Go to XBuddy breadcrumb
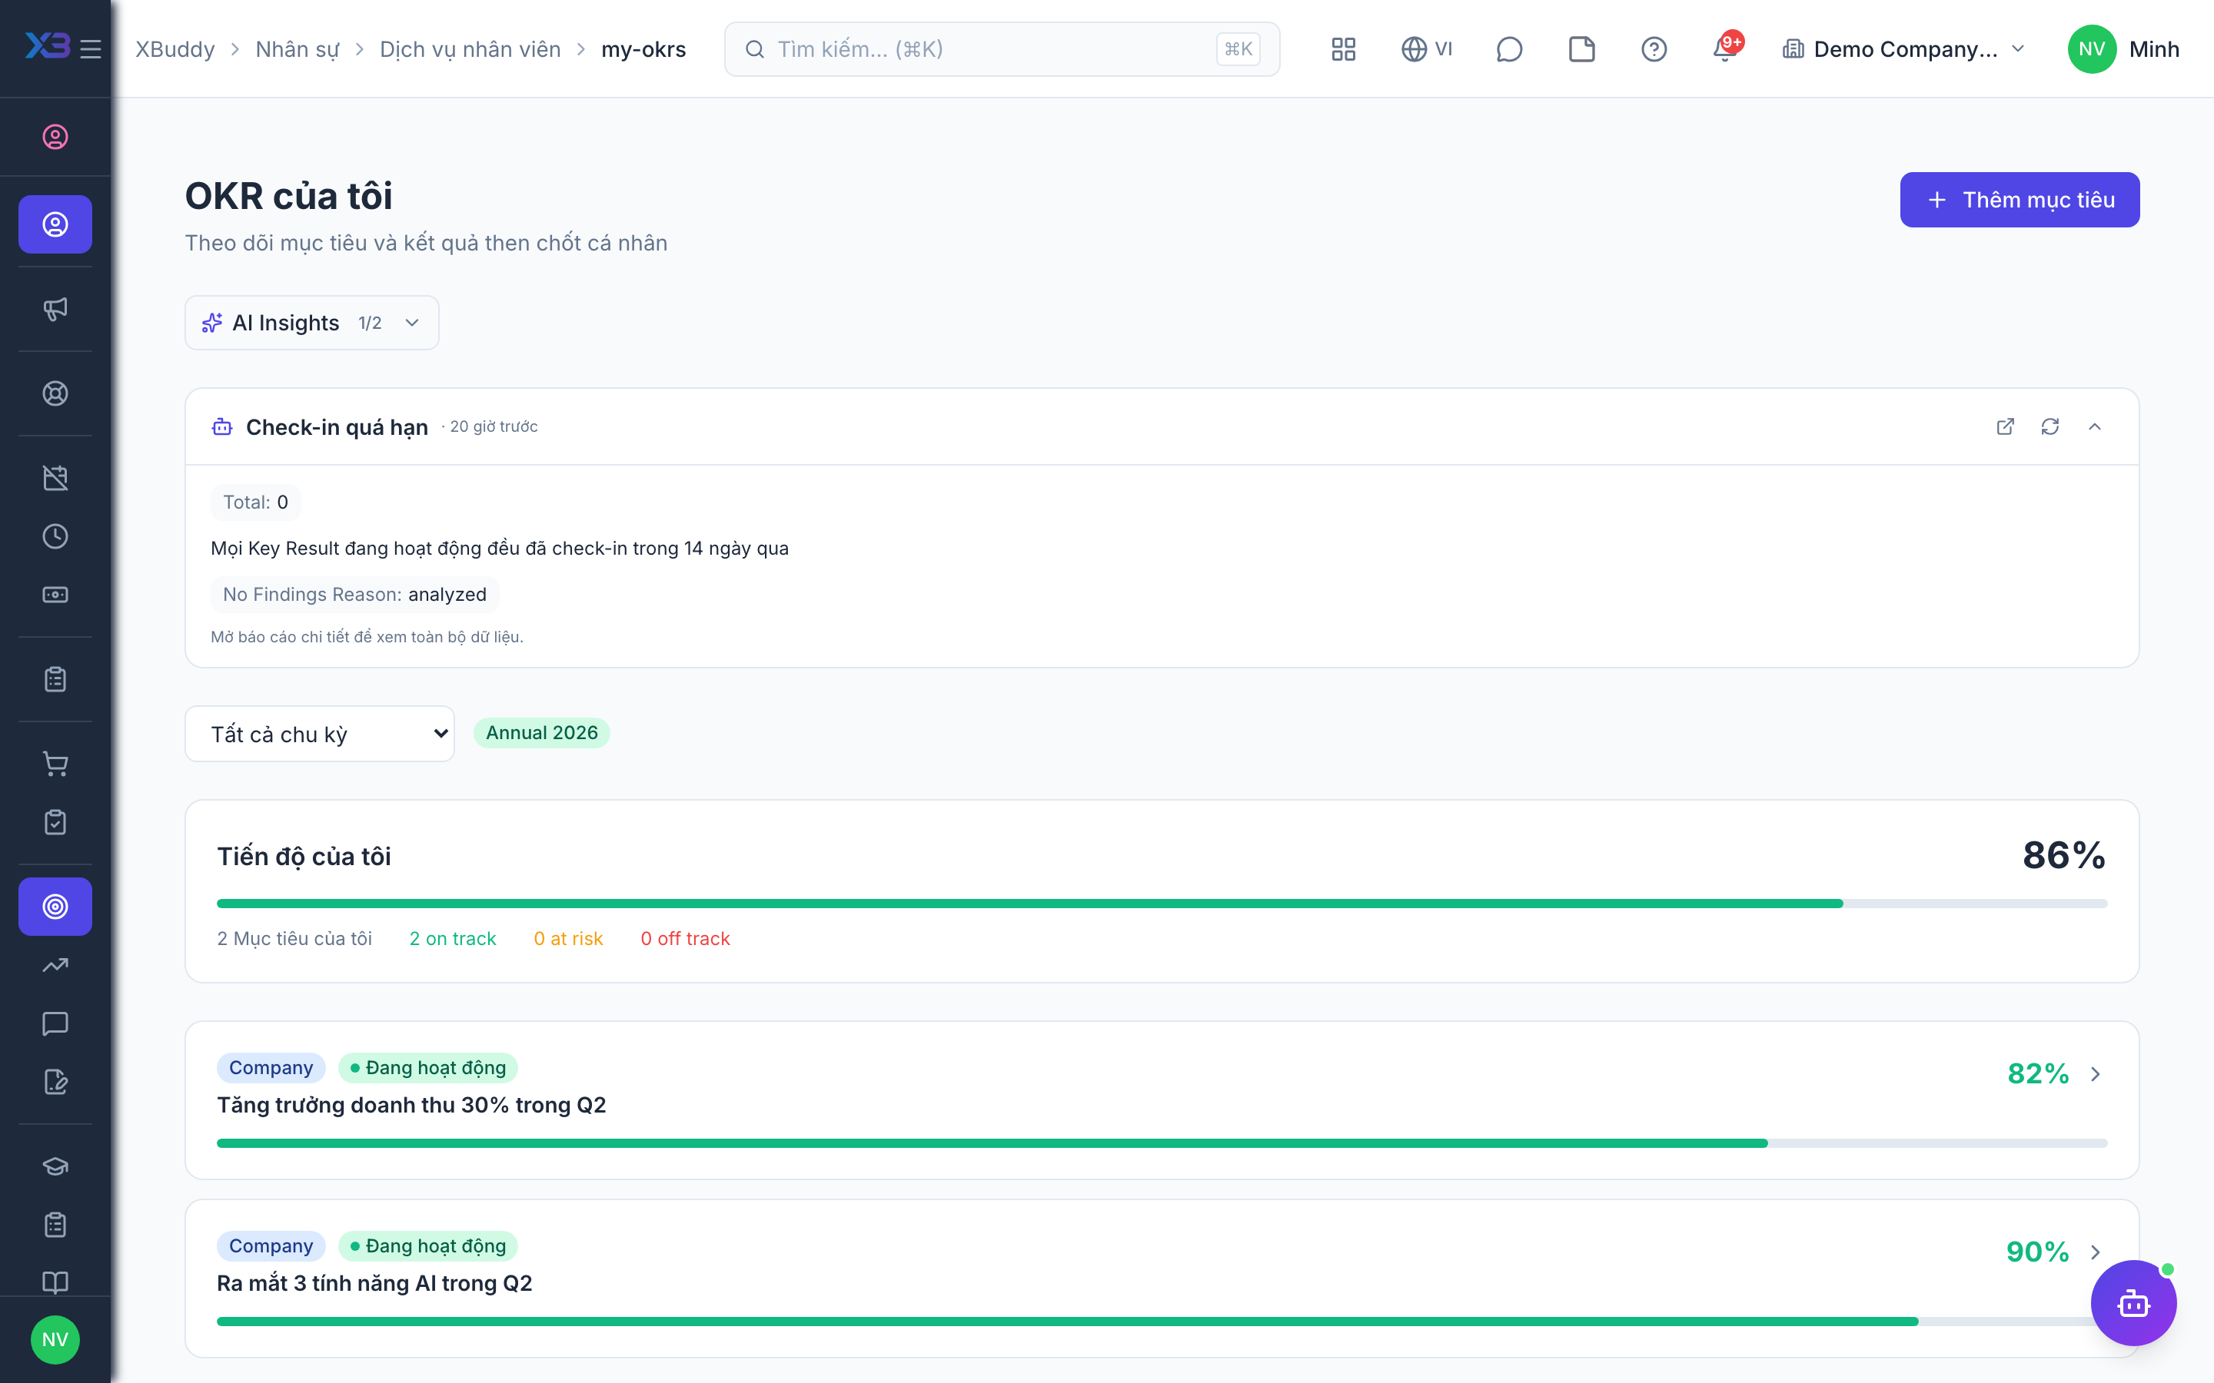The image size is (2214, 1383). pos(175,49)
